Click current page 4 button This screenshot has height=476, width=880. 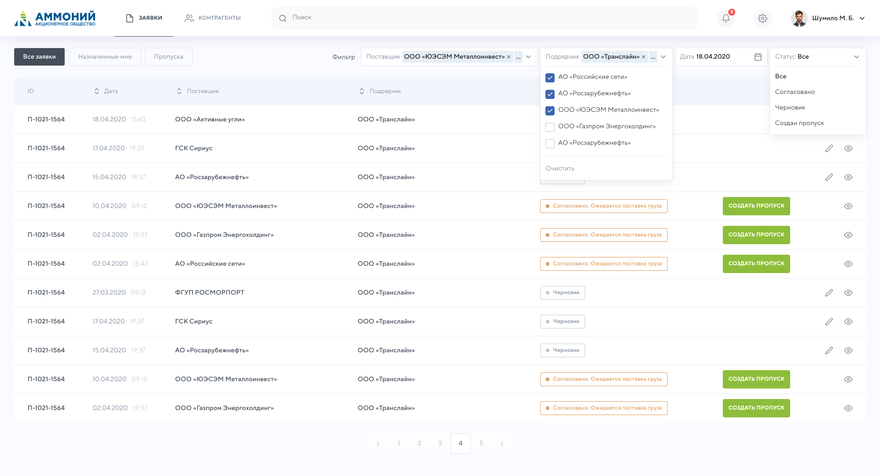pos(461,443)
